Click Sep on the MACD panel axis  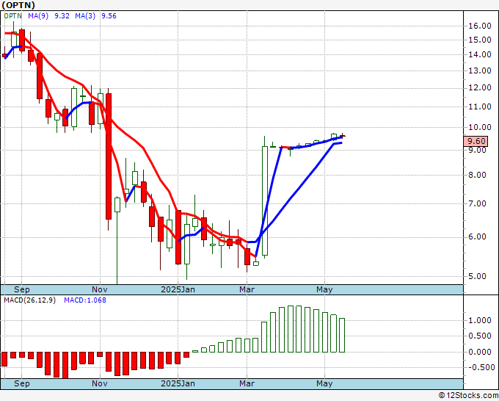21,383
